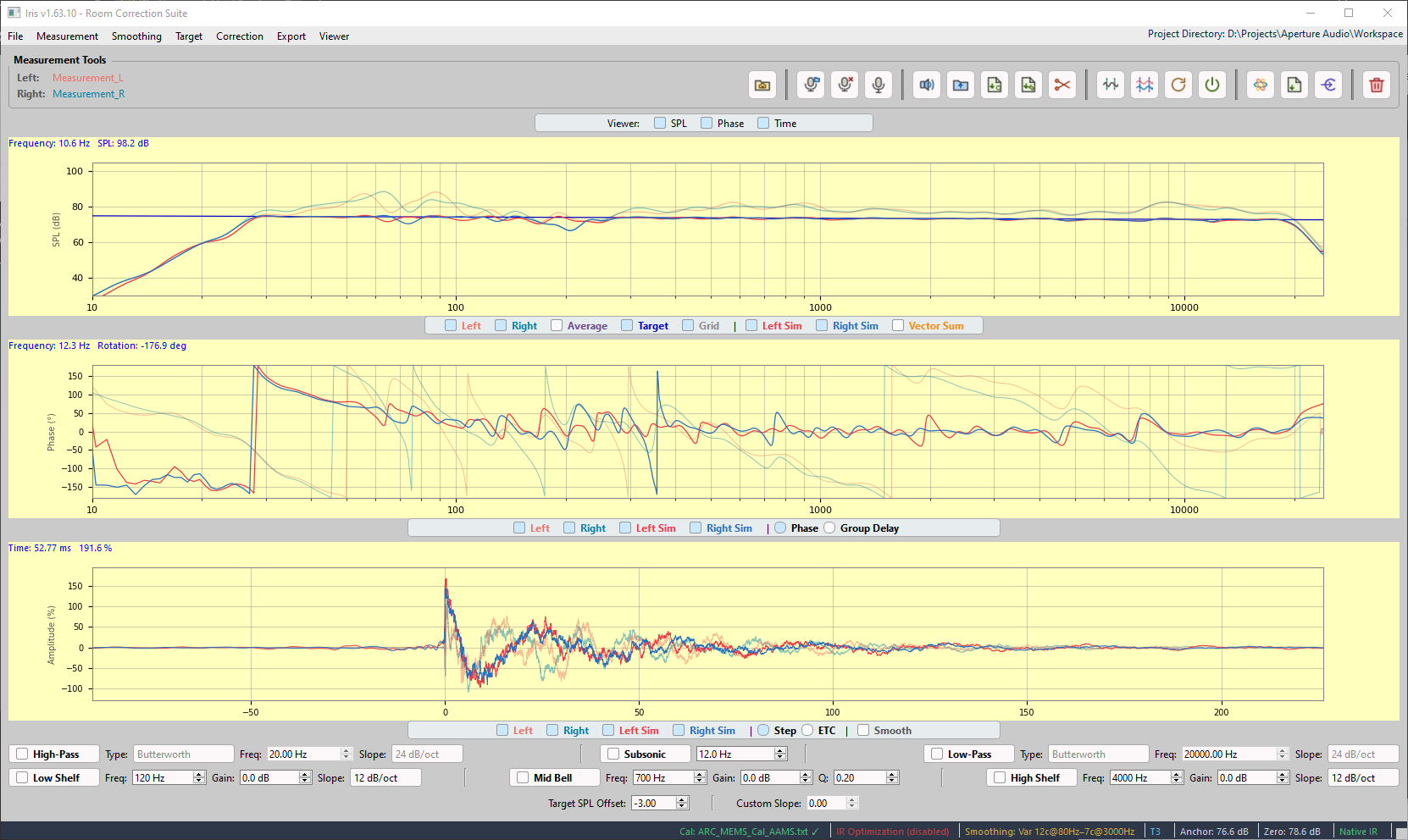
Task: Click the red trash can icon
Action: (1377, 85)
